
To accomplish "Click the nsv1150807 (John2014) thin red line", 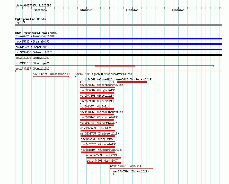I will pyautogui.click(x=132, y=169).
